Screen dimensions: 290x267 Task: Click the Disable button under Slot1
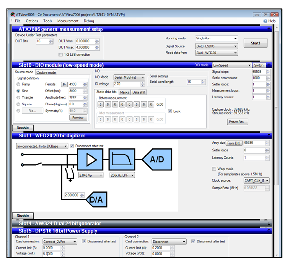[x=23, y=216]
